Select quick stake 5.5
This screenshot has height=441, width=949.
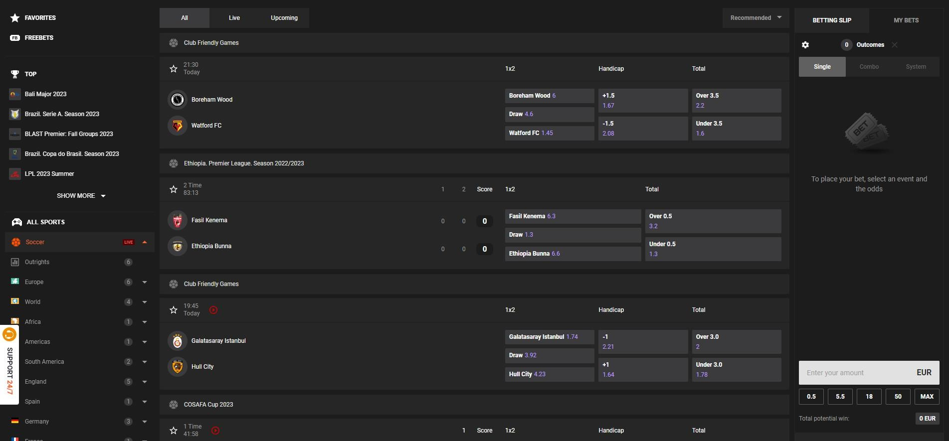coord(840,397)
